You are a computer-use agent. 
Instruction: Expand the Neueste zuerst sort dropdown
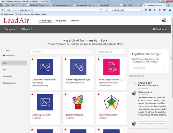[111, 52]
